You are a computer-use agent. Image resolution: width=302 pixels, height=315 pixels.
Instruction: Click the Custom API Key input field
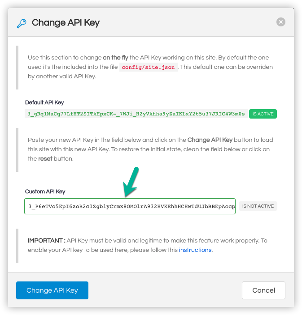click(x=130, y=206)
